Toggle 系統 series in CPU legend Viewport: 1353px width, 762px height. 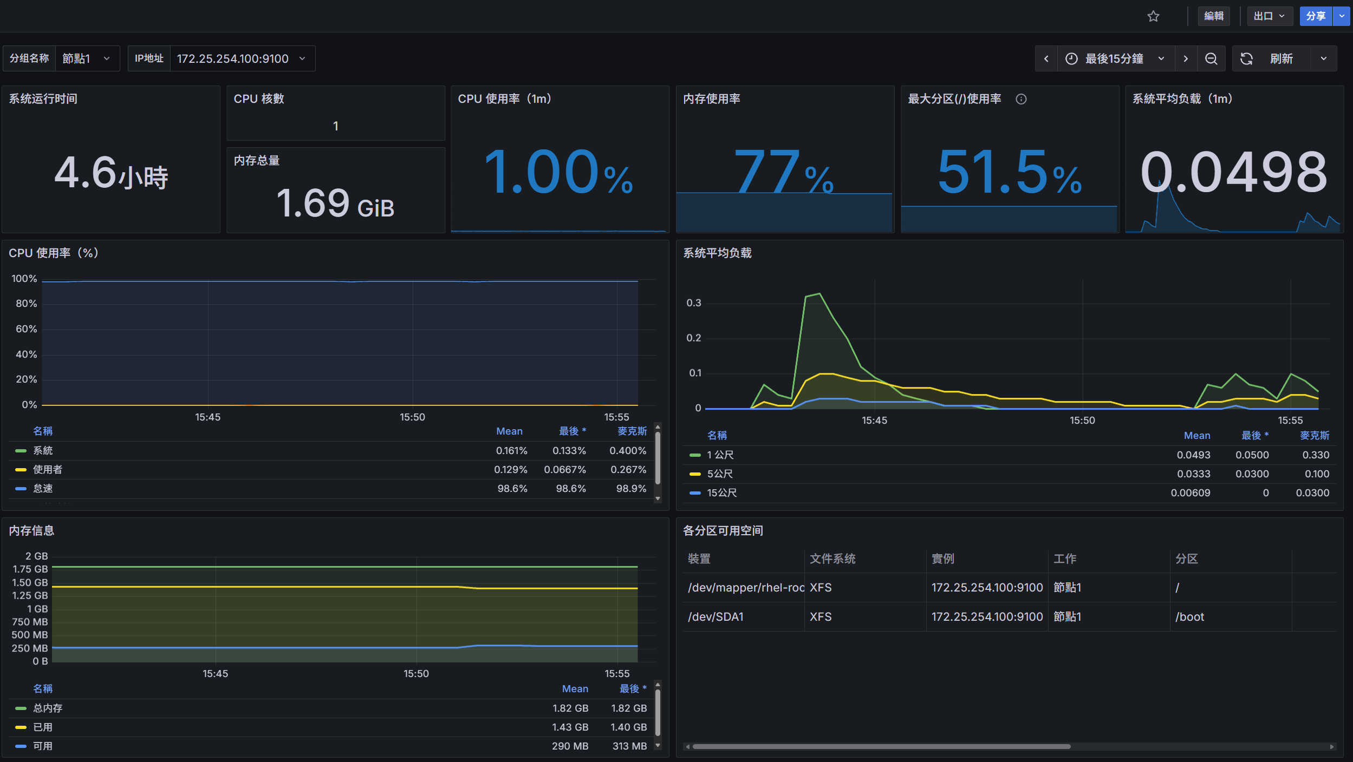point(43,450)
